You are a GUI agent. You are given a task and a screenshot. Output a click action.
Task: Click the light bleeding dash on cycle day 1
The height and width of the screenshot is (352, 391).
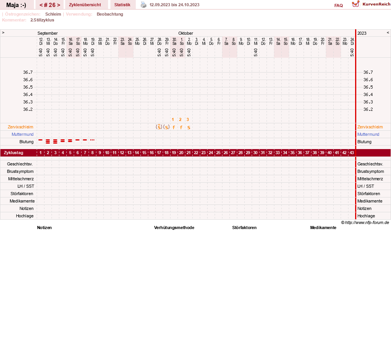click(x=41, y=140)
